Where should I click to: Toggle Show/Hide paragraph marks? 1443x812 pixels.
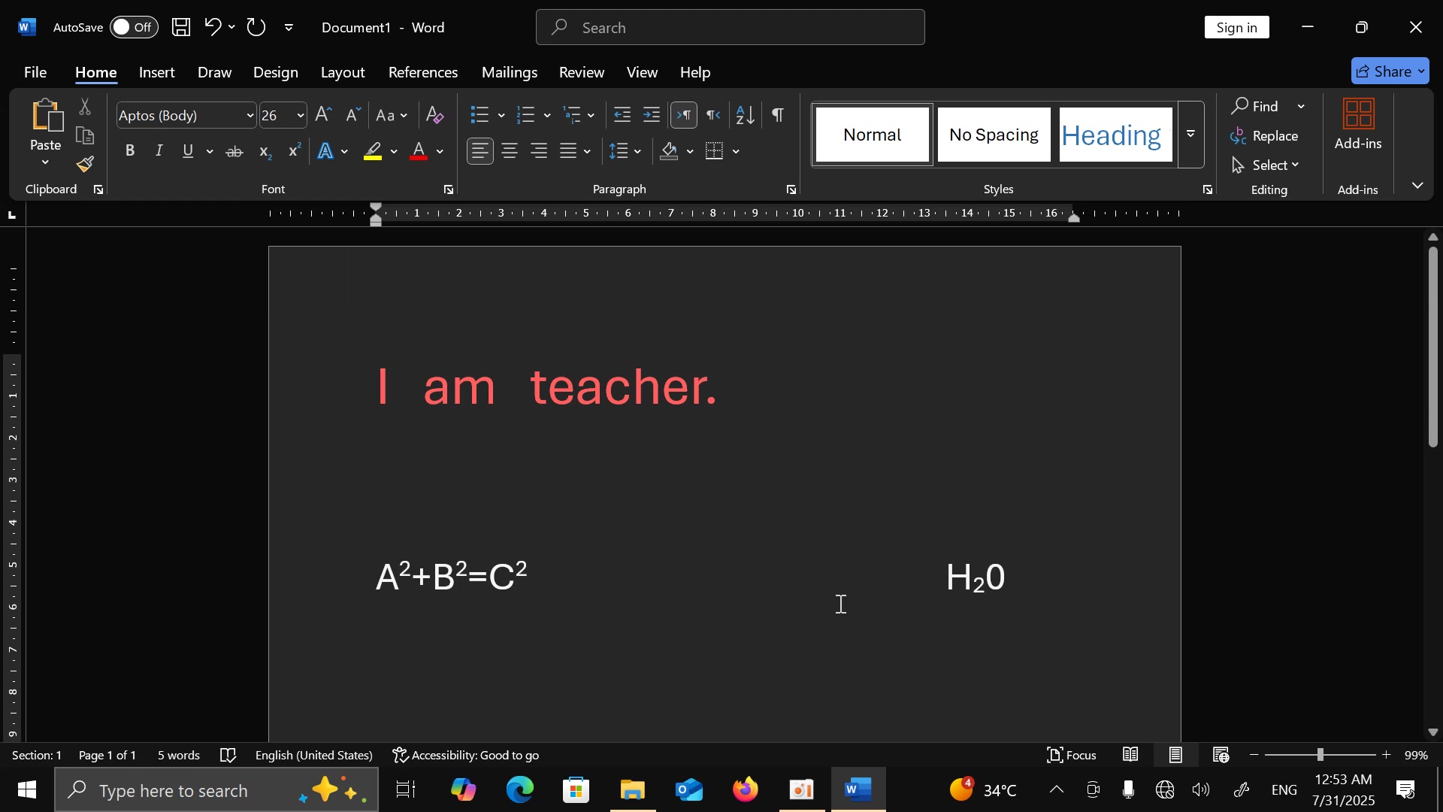click(778, 115)
